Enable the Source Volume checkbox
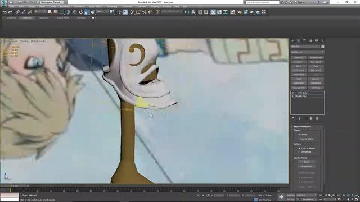 coord(299,139)
